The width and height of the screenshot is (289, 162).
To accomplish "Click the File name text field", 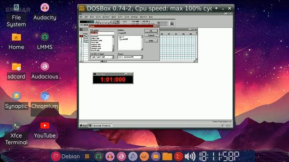I will 102,33.
